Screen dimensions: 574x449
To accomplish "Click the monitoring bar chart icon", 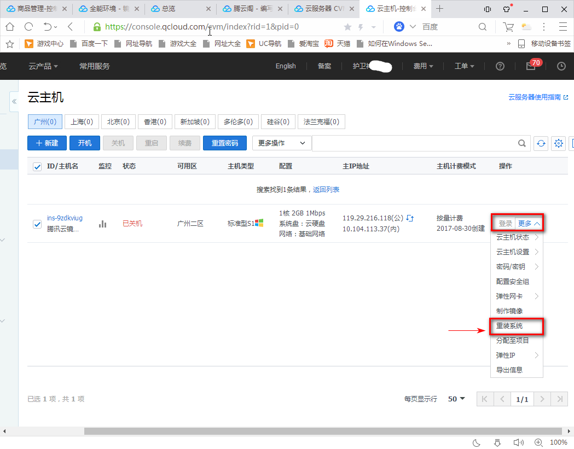I will pyautogui.click(x=102, y=224).
